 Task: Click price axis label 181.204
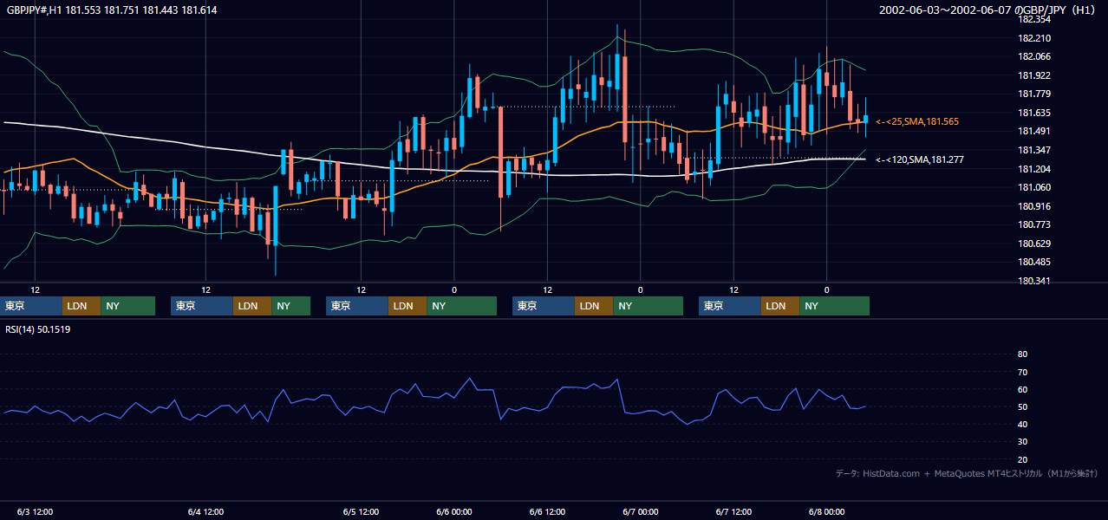pyautogui.click(x=1033, y=169)
